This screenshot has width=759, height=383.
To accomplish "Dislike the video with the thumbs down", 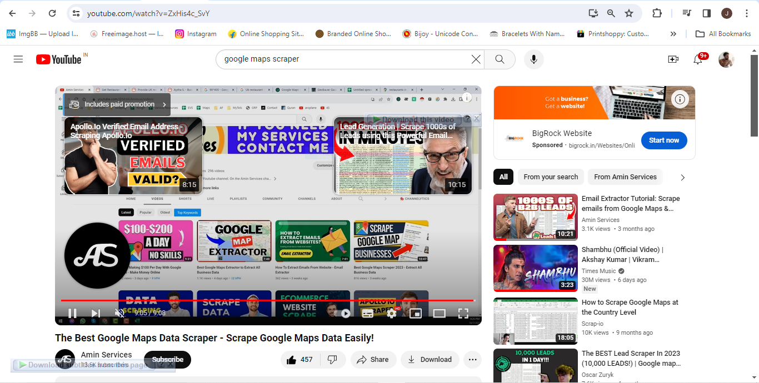I will [x=333, y=360].
